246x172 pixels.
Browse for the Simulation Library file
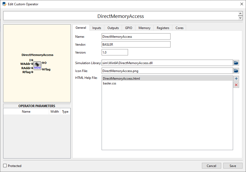pos(236,63)
